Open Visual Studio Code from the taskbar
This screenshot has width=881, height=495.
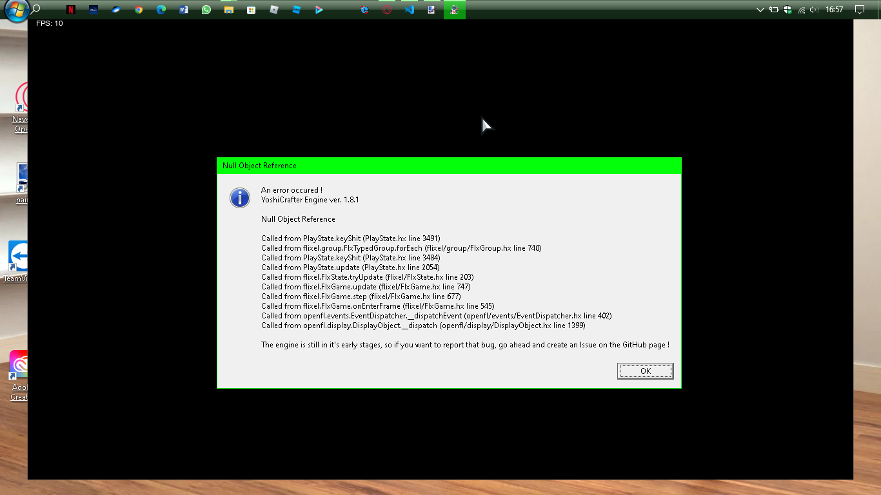(410, 10)
